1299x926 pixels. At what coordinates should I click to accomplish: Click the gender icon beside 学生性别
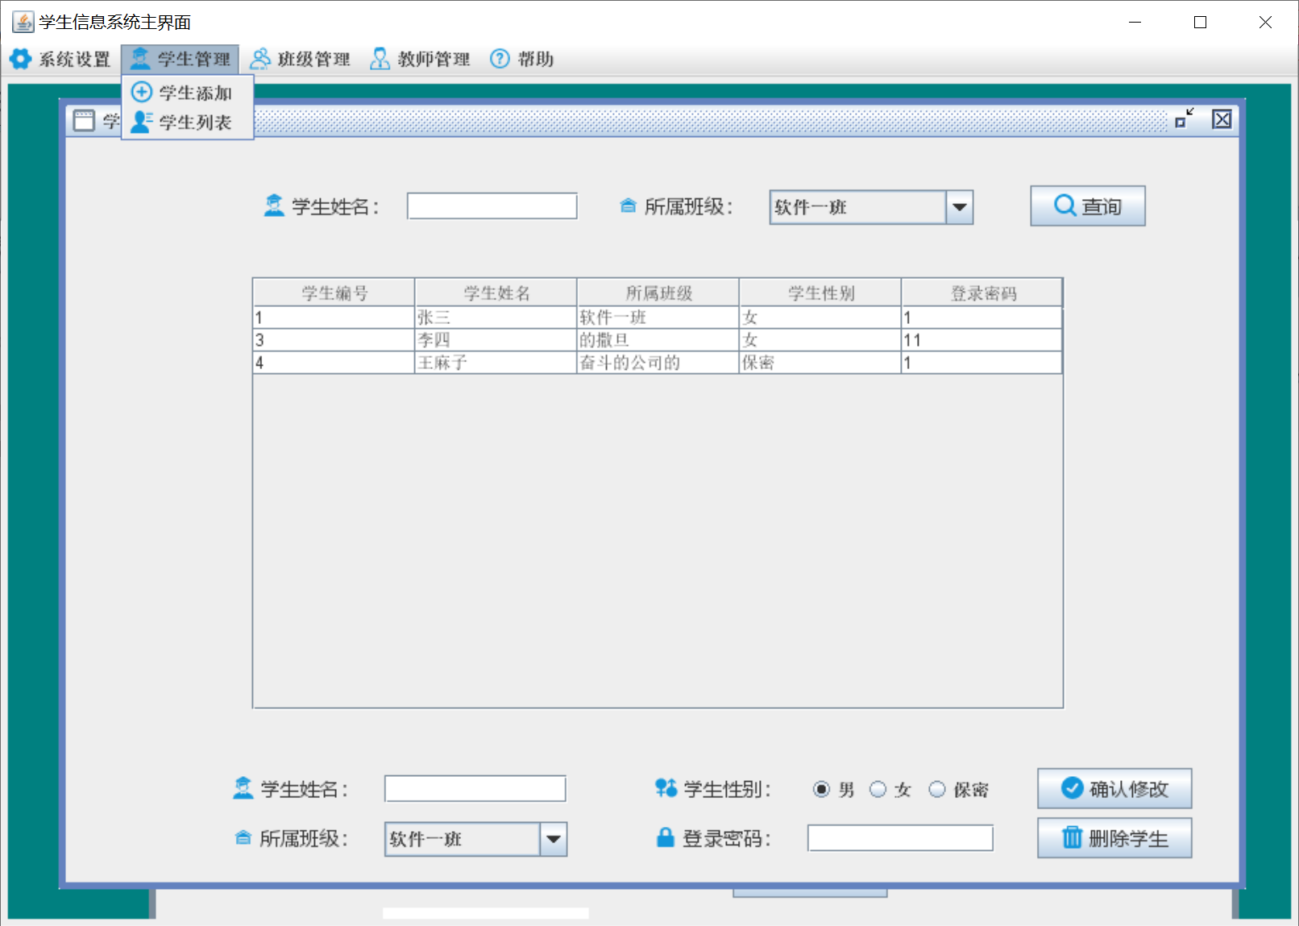pyautogui.click(x=666, y=787)
